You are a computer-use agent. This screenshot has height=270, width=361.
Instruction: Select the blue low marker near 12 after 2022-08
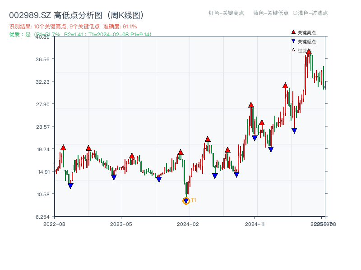pyautogui.click(x=71, y=186)
